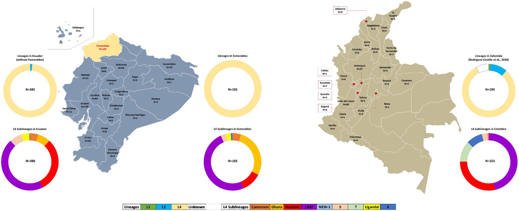
Task: Select the Galápagos N=1 map label
Action: 78,29
